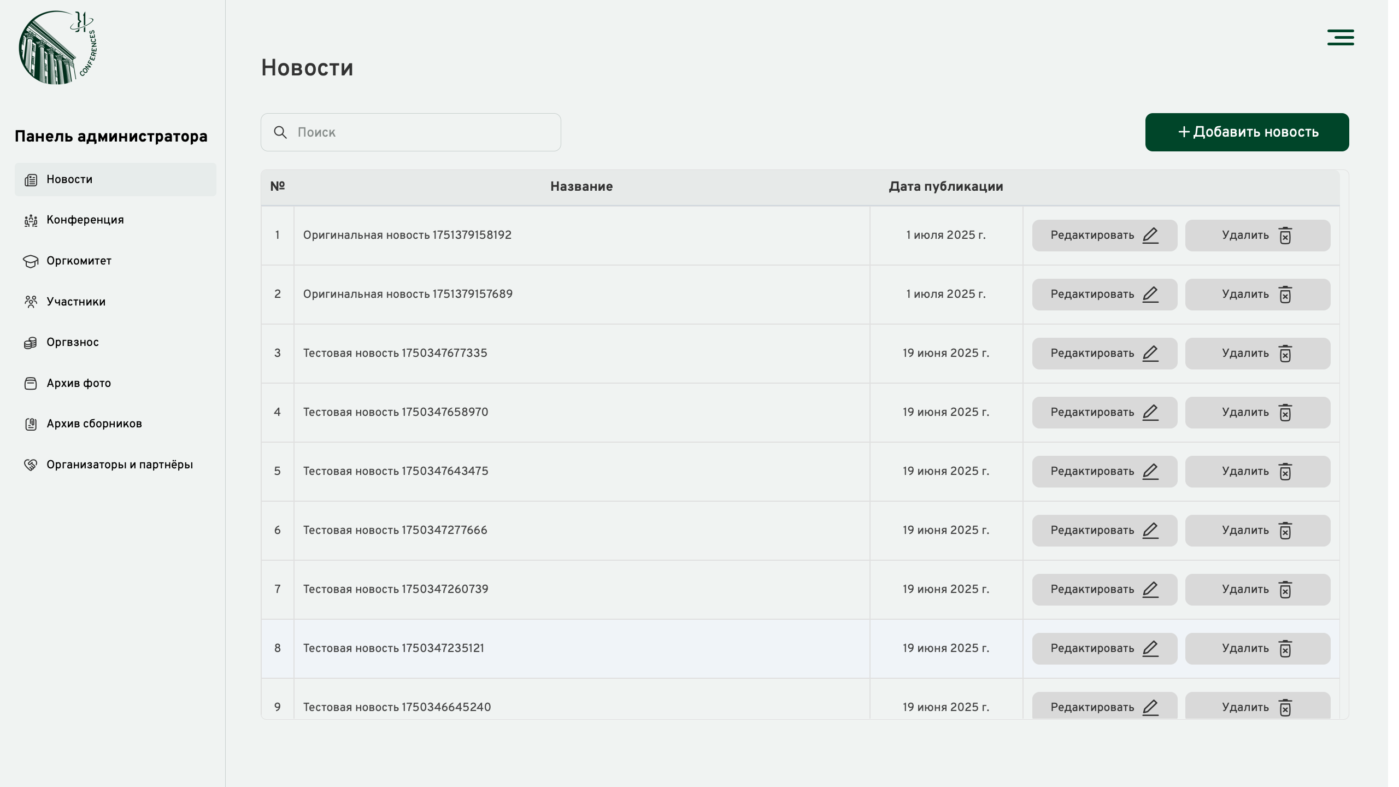1399x787 pixels.
Task: Click the Конференция people icon in sidebar
Action: [31, 220]
